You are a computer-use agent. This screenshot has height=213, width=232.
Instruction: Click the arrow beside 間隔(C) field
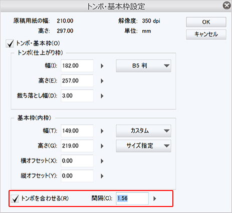155,198
